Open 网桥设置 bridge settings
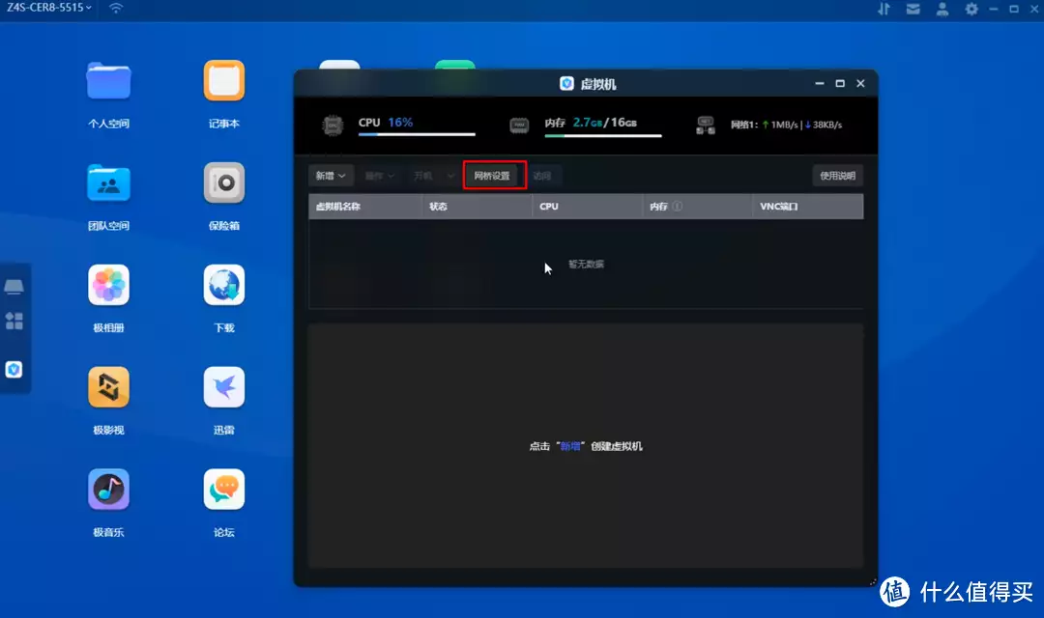 492,176
